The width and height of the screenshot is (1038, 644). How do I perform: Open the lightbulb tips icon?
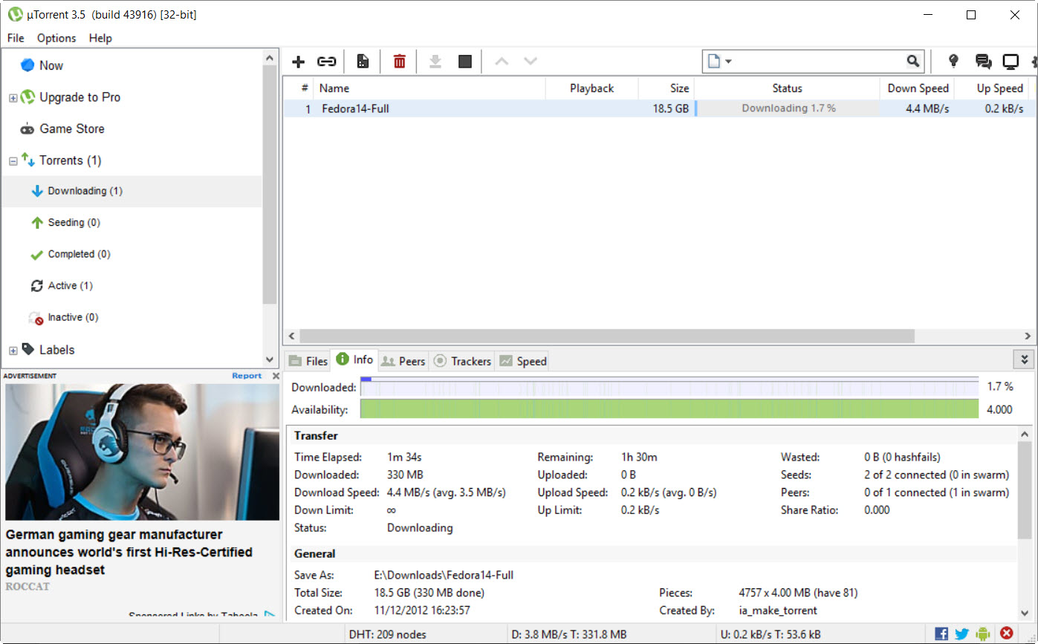click(x=954, y=62)
